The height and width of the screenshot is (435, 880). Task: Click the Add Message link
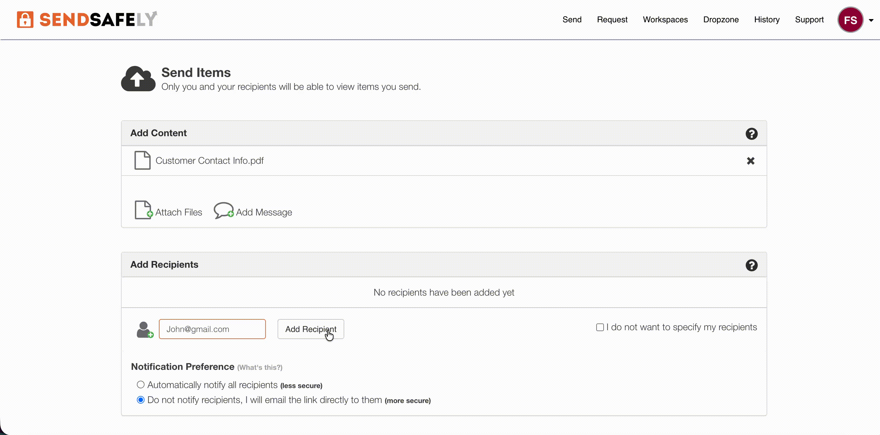coord(264,212)
